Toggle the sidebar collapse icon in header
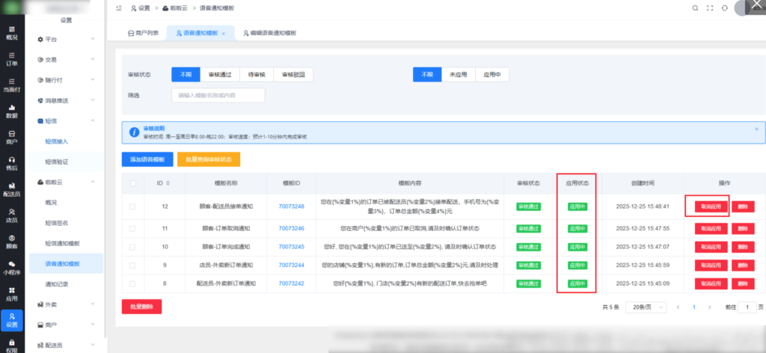This screenshot has height=353, width=766. [119, 8]
